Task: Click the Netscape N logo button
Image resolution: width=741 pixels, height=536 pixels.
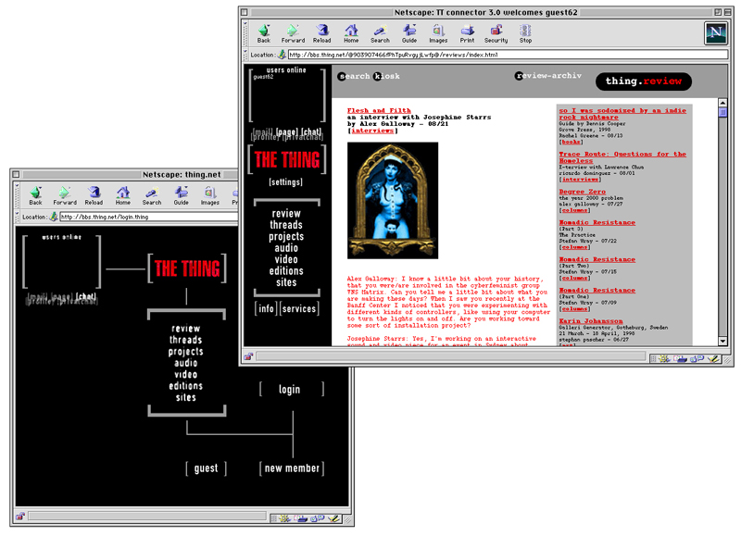Action: (x=715, y=33)
